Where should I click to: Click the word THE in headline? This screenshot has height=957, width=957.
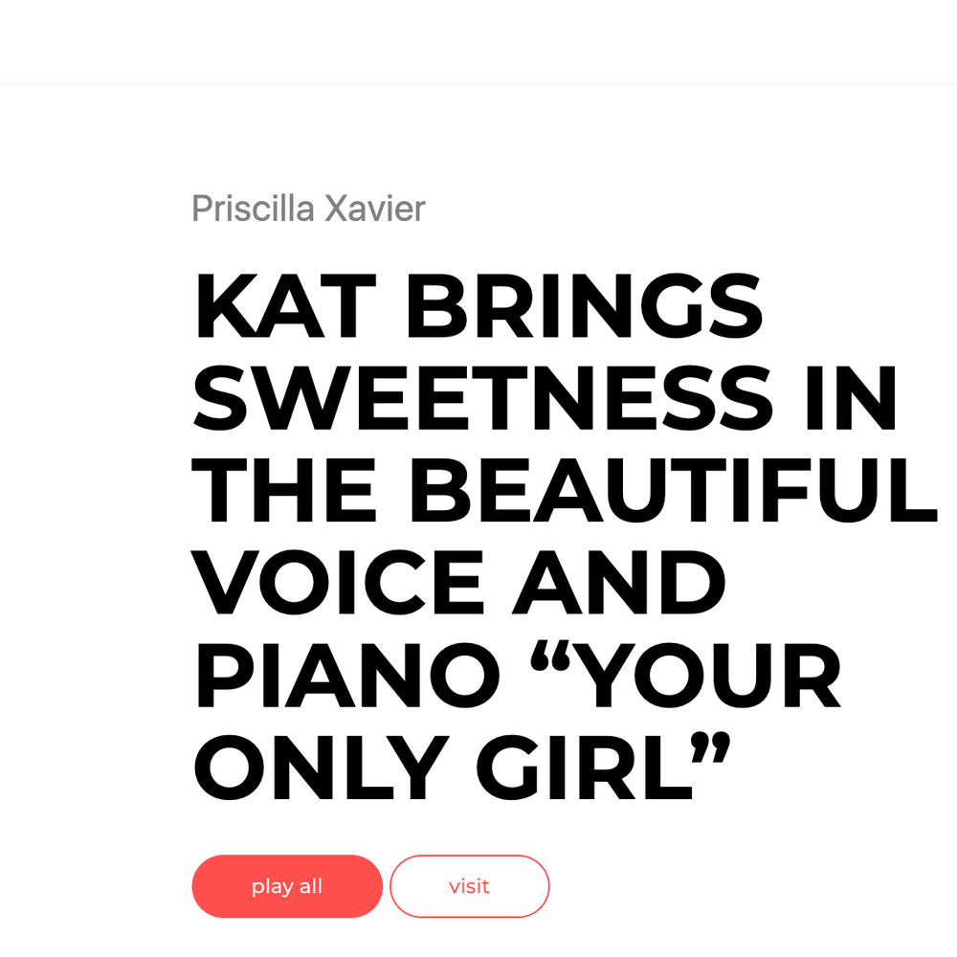pyautogui.click(x=284, y=491)
